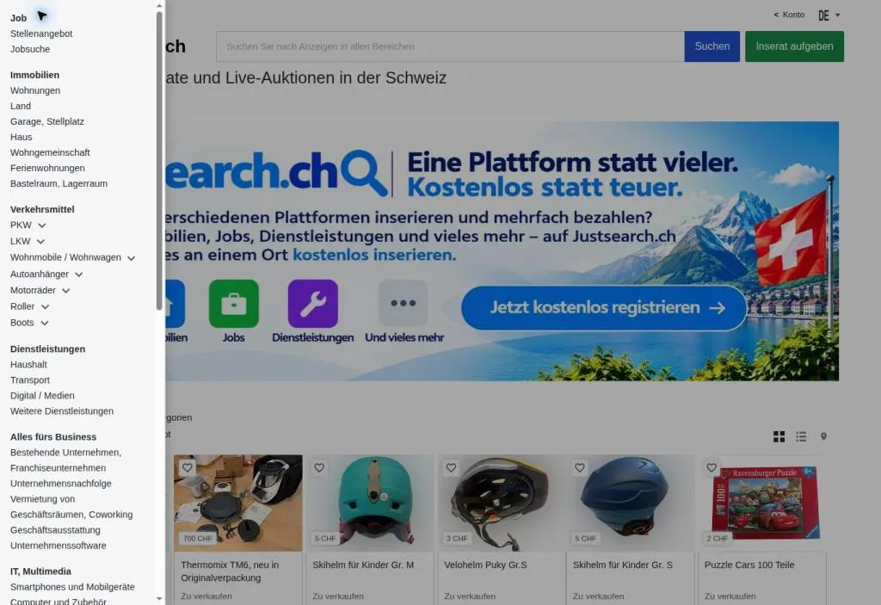Click Jetzt kostenlos registrieren button
The width and height of the screenshot is (881, 605).
tap(604, 307)
